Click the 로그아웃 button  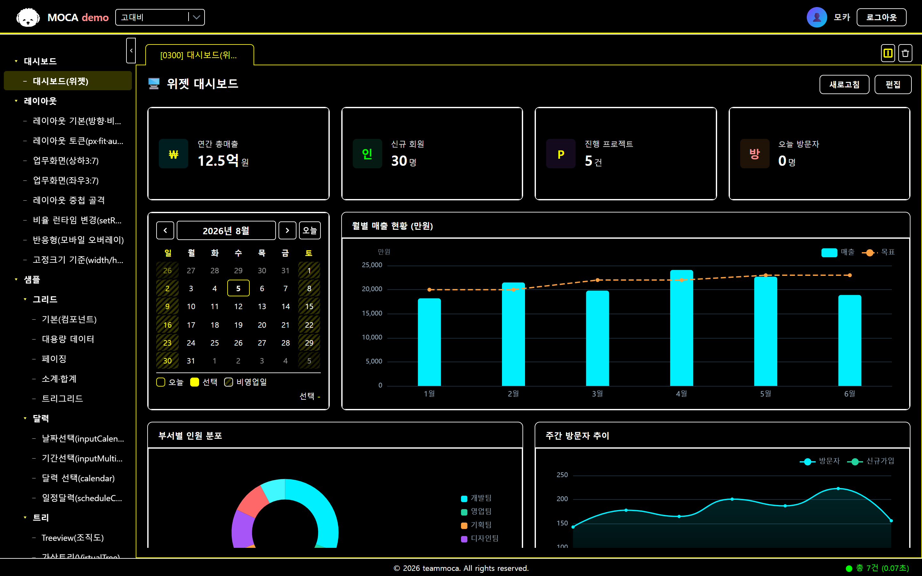click(x=881, y=17)
